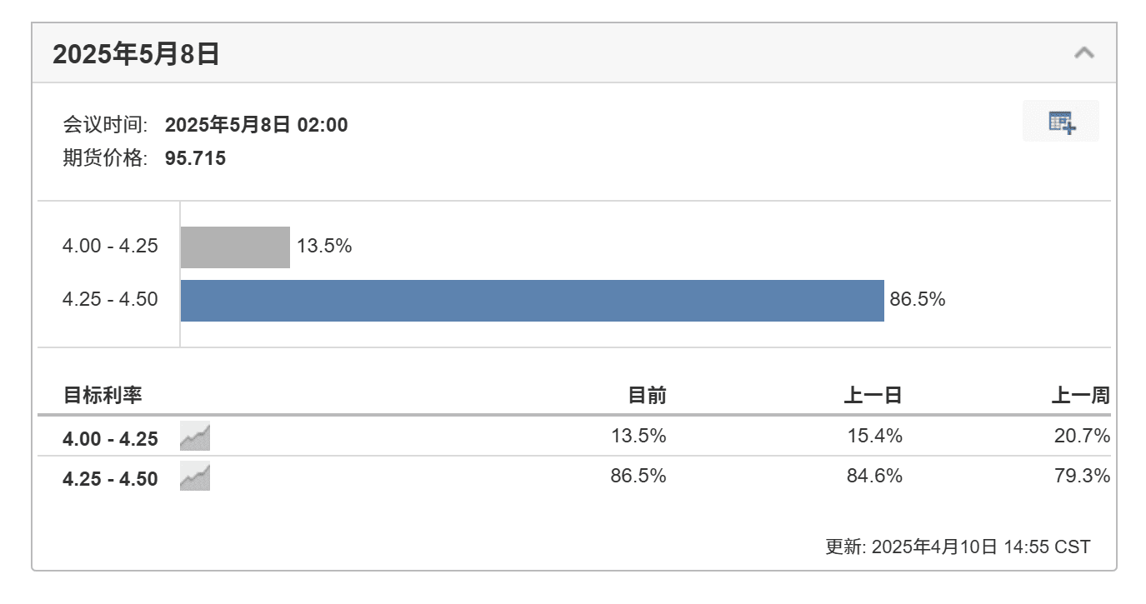Click the 期货价格 value 95.715
This screenshot has width=1146, height=604.
[196, 158]
